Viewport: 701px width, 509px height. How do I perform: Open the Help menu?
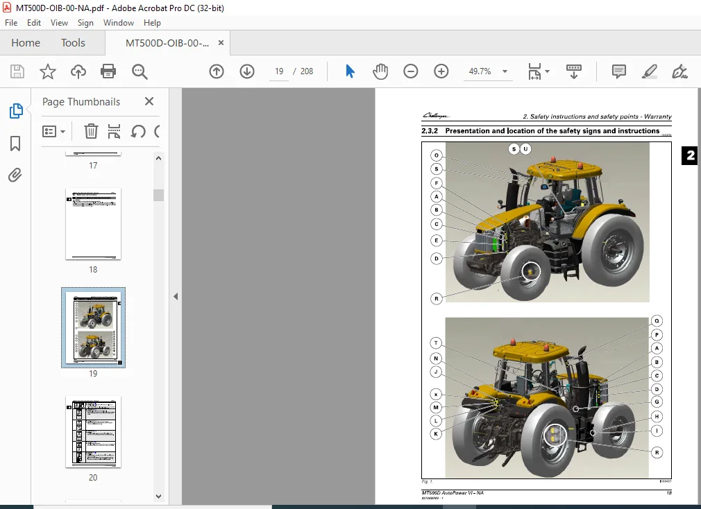(152, 23)
